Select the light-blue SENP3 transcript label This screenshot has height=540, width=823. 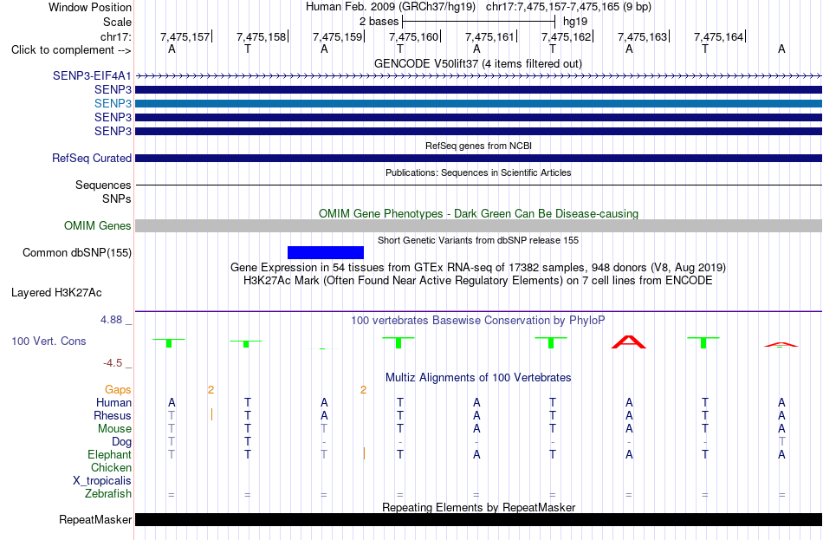(x=113, y=103)
